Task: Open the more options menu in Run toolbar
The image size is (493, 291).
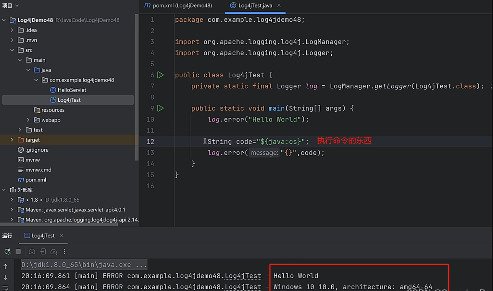Action: [64, 251]
